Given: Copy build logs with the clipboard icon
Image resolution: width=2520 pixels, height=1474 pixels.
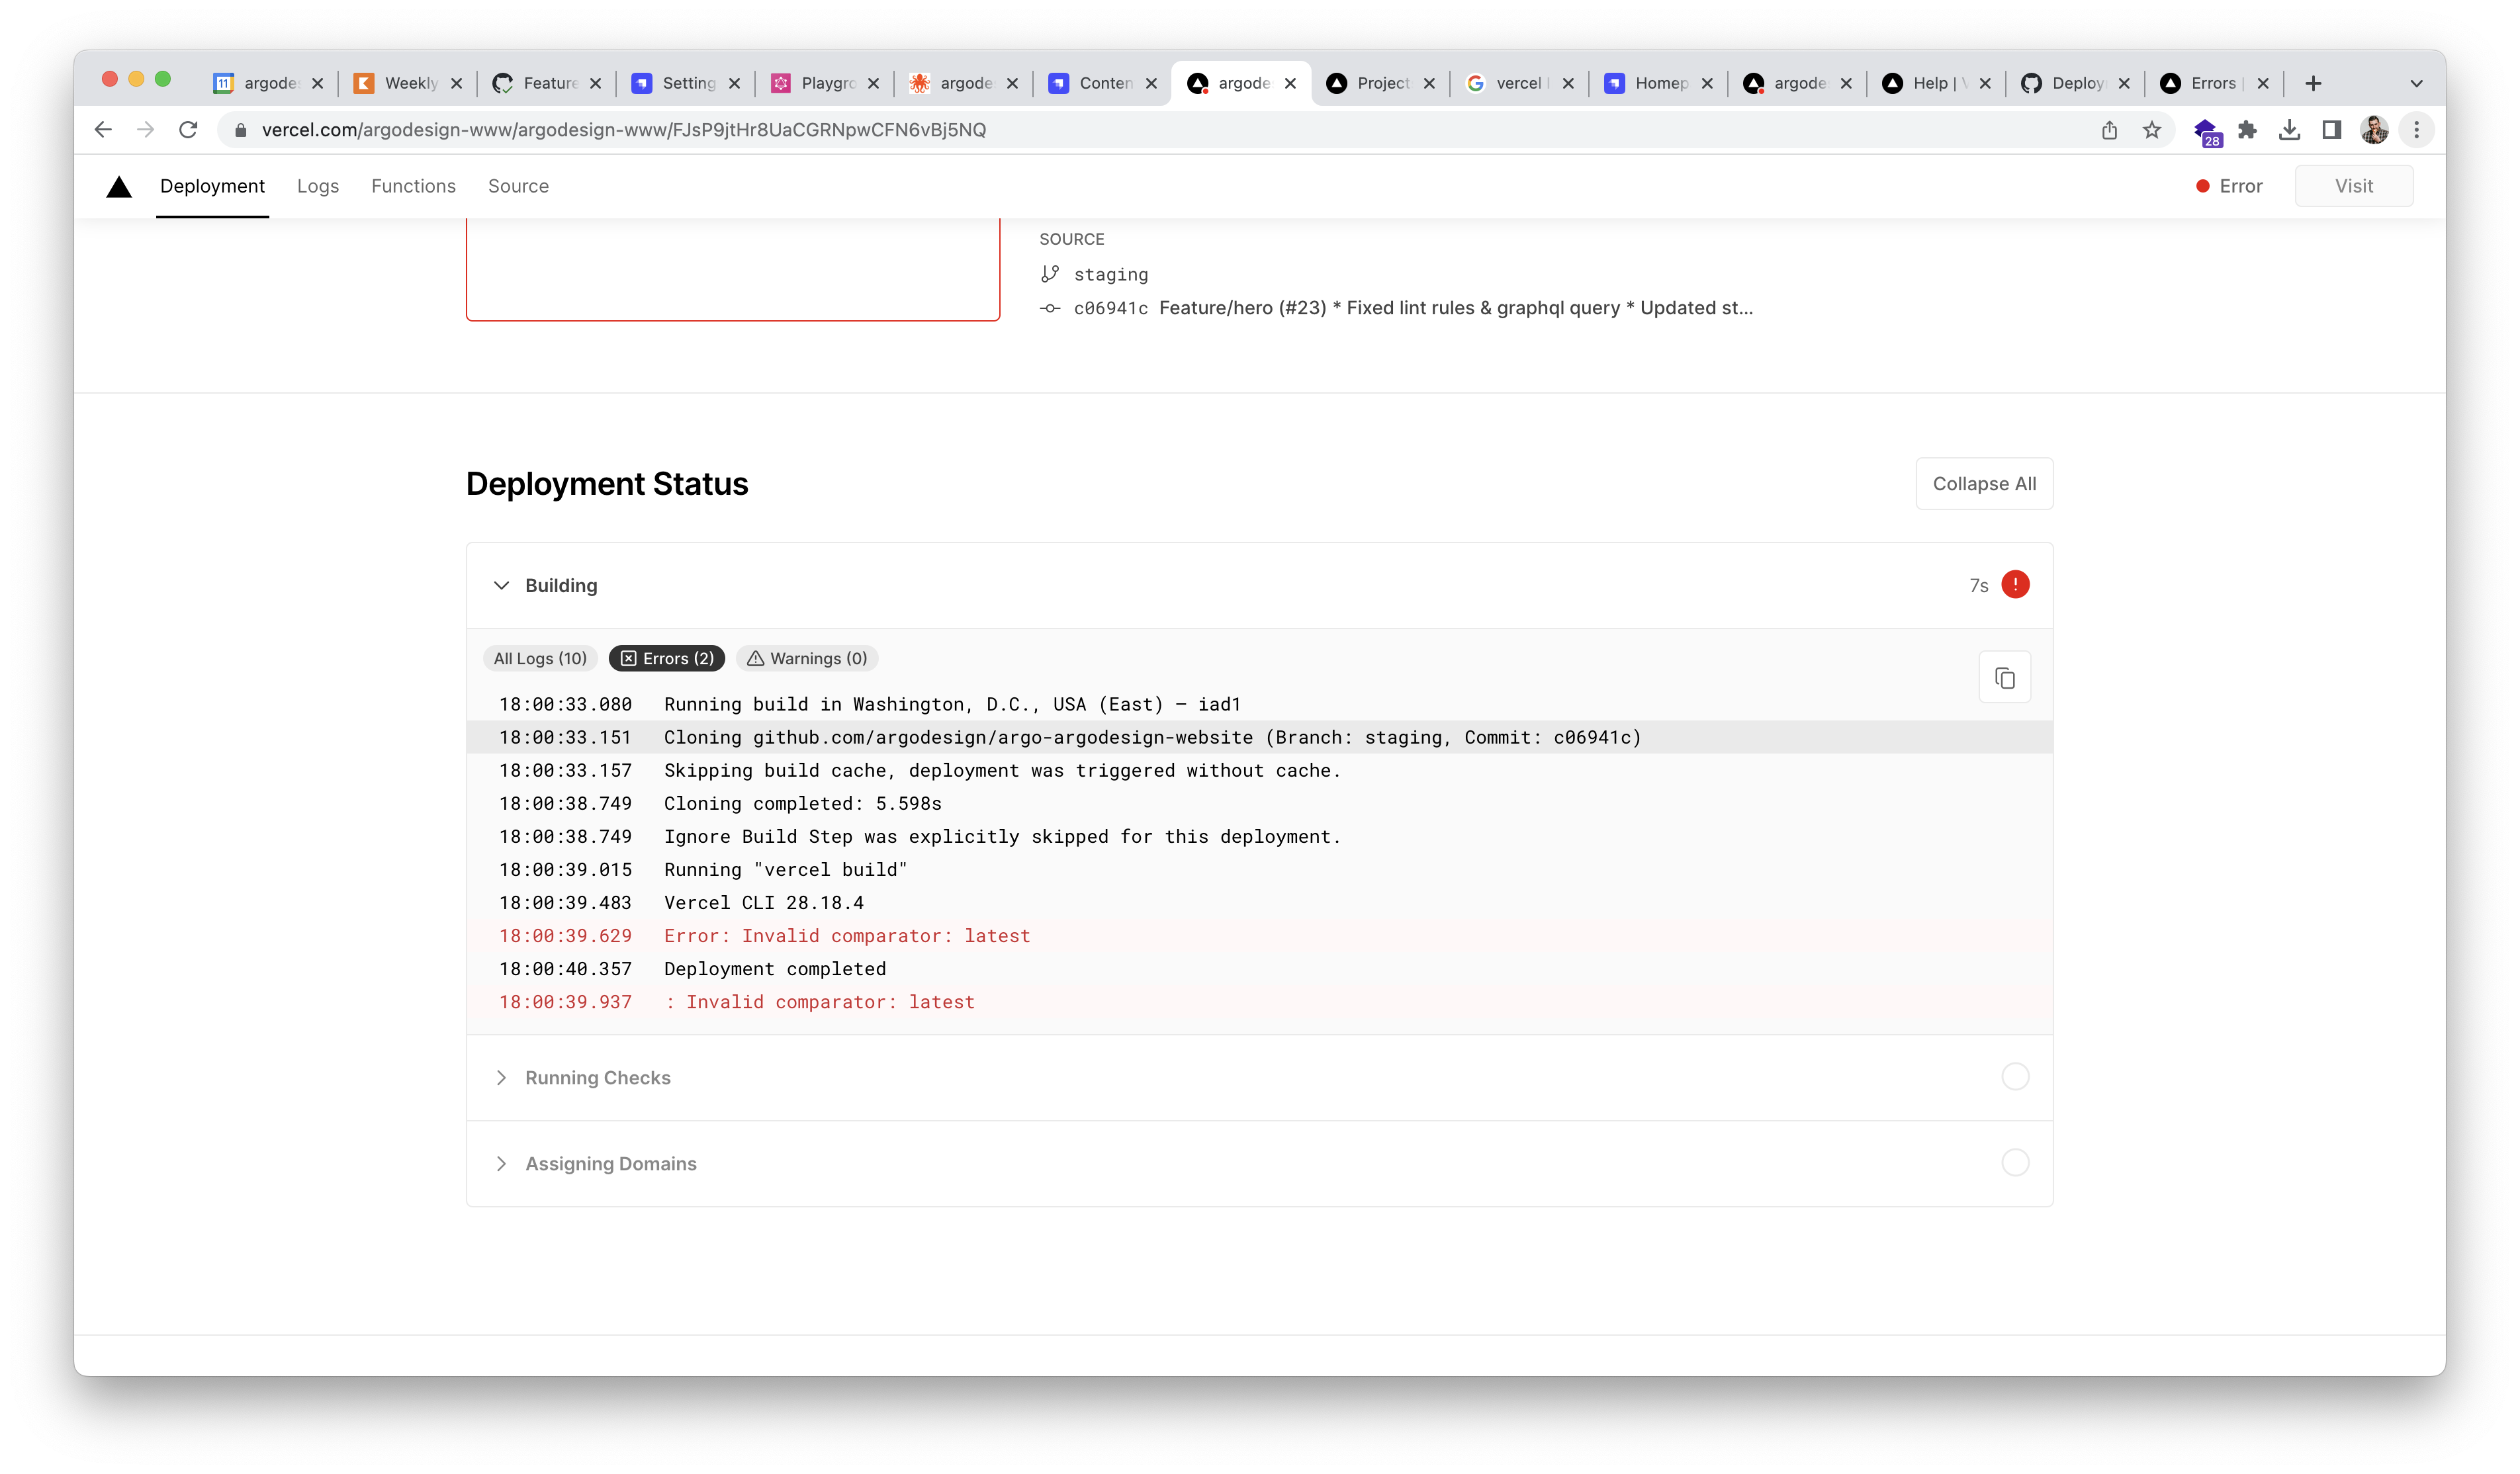Looking at the screenshot, I should click(2004, 678).
